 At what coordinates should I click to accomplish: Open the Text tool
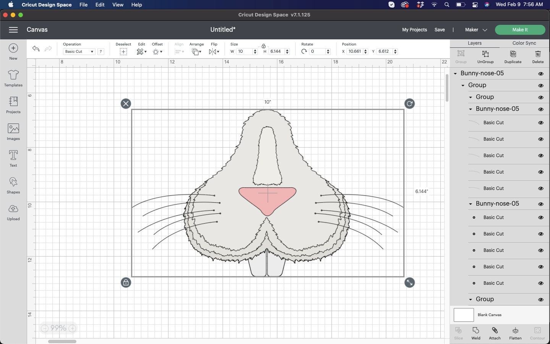pos(13,159)
